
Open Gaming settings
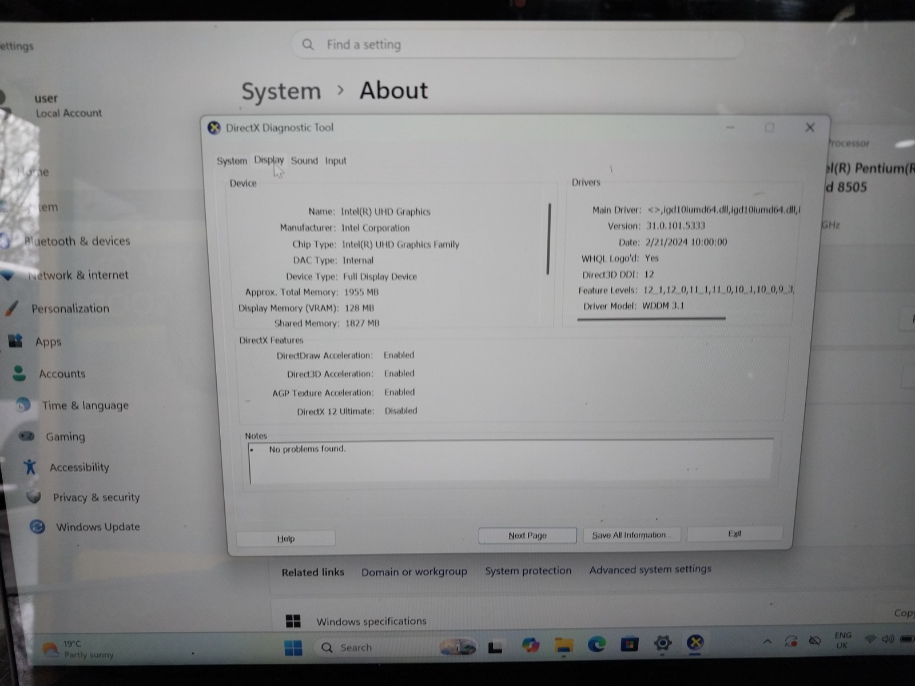(x=65, y=437)
